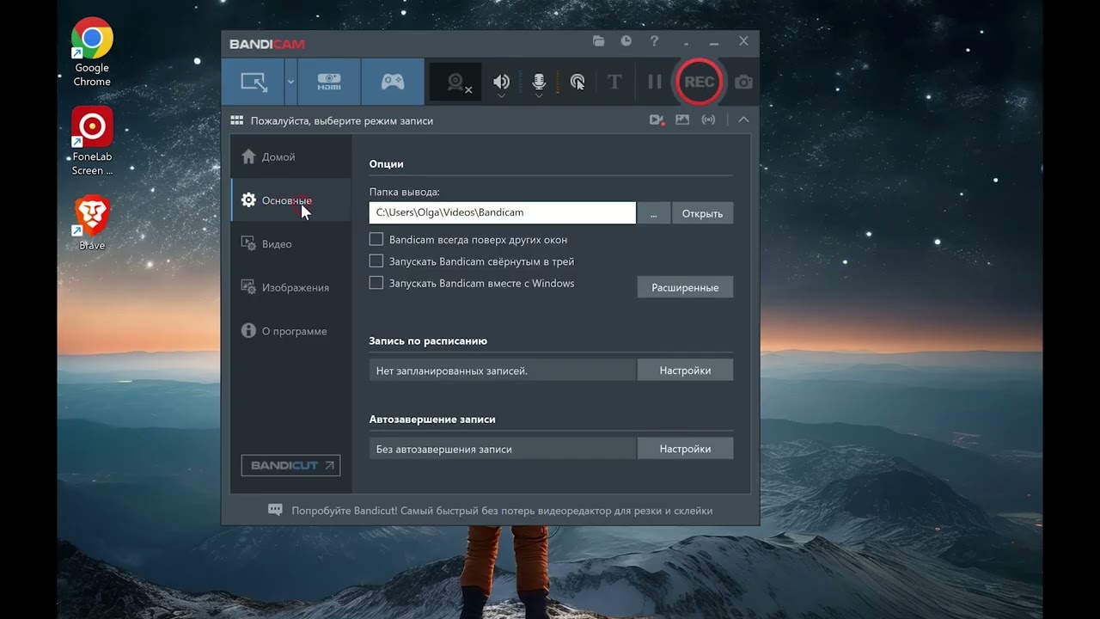The height and width of the screenshot is (619, 1100).
Task: Open the recorded videos list icon
Action: 657,120
